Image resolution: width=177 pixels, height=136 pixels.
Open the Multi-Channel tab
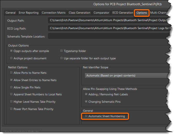point(159,13)
